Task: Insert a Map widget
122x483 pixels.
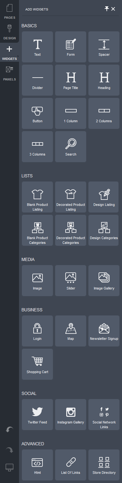Action: pos(71,331)
